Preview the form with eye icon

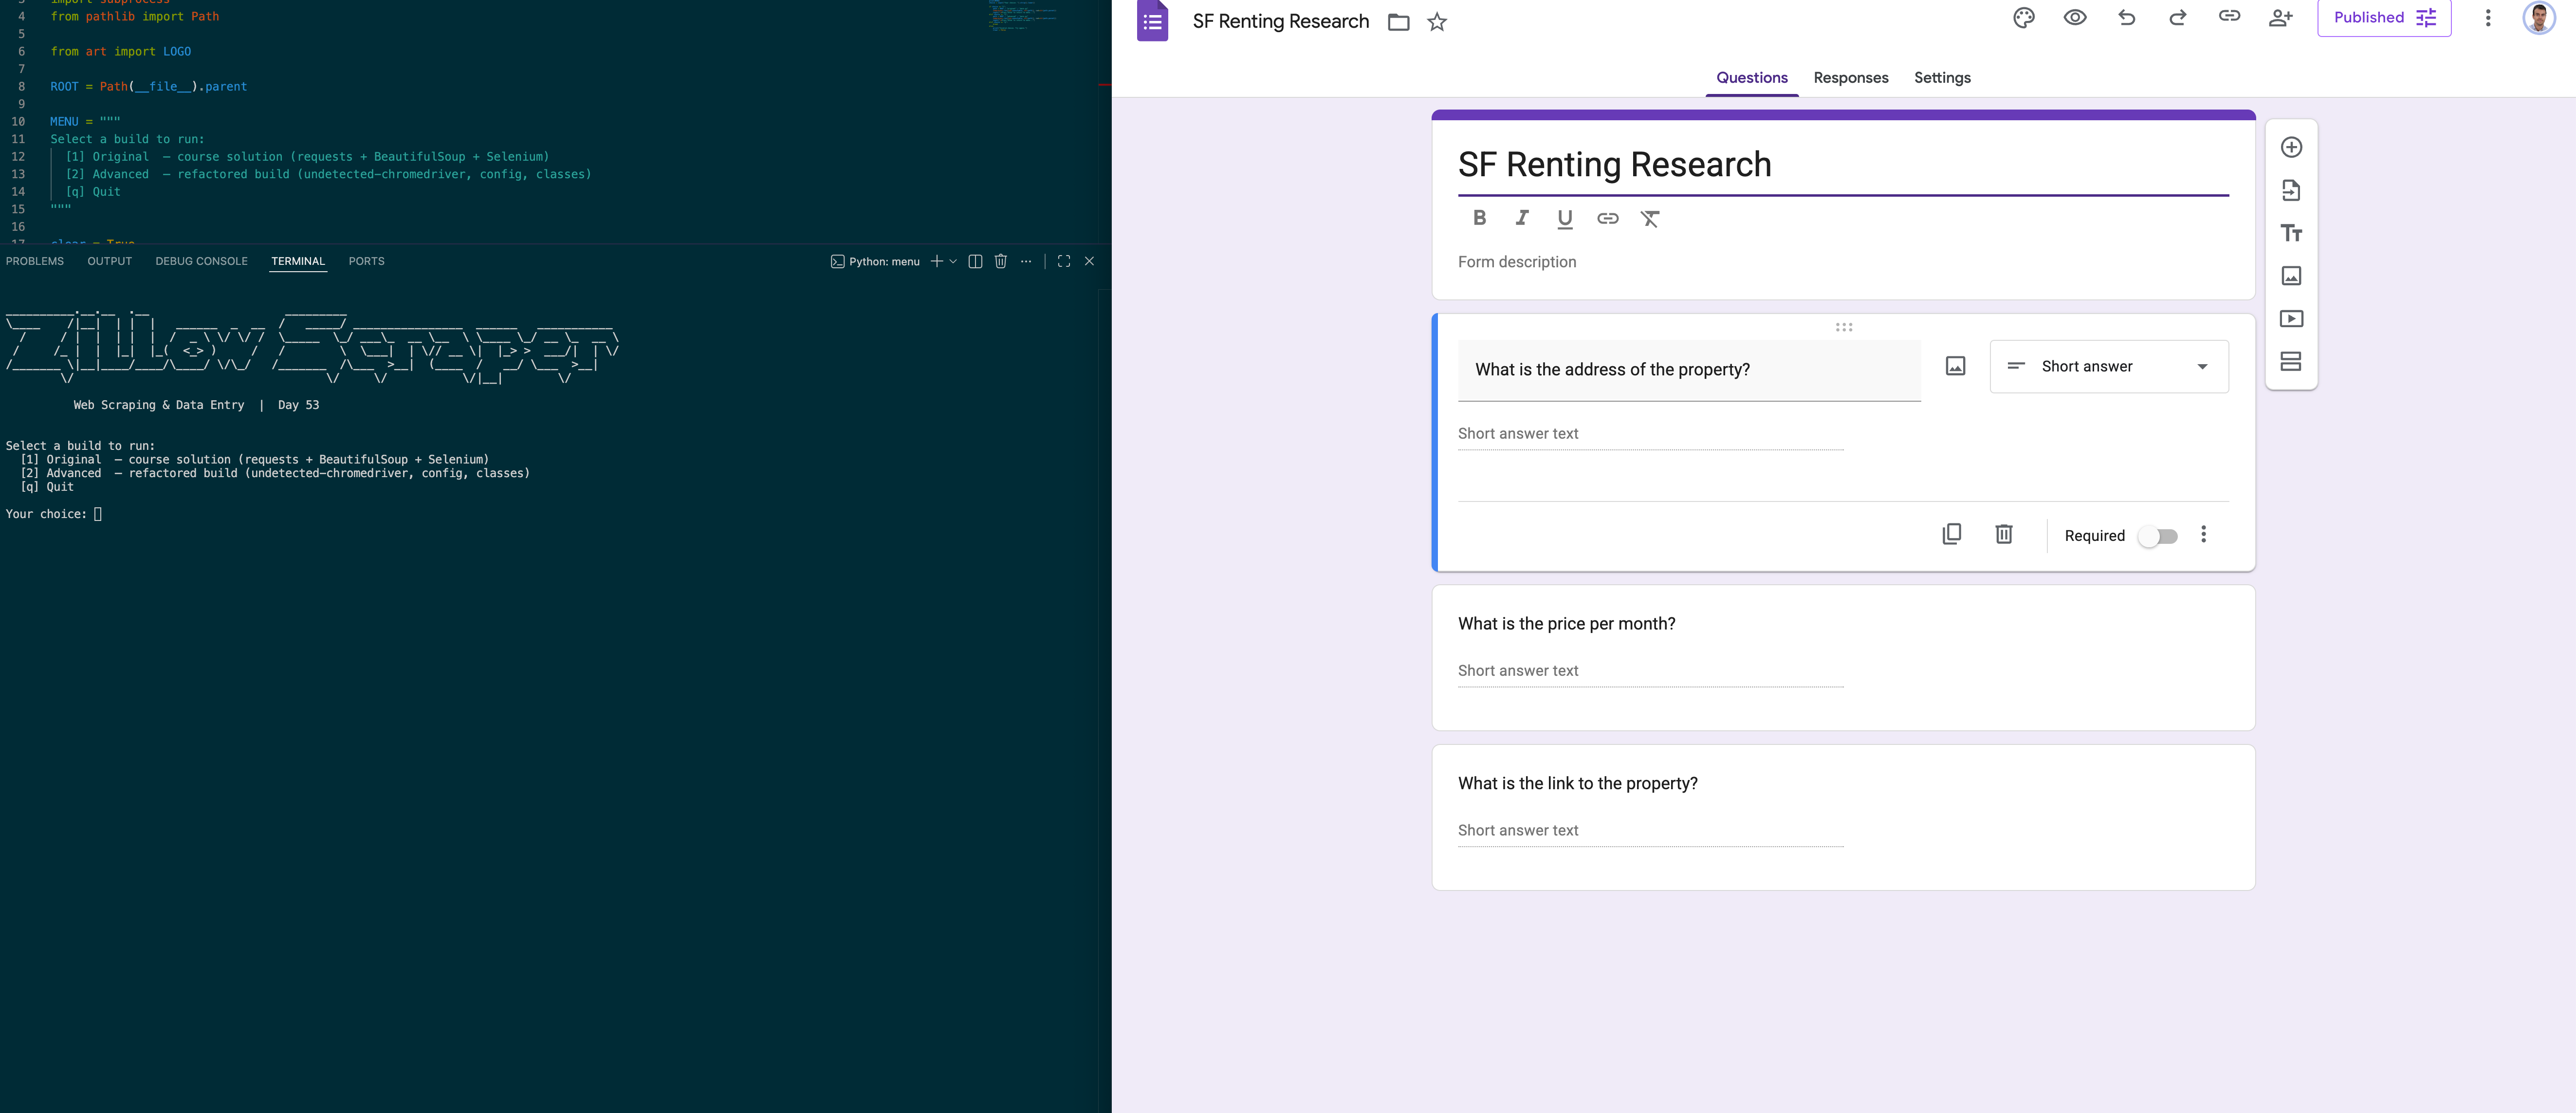pyautogui.click(x=2075, y=17)
